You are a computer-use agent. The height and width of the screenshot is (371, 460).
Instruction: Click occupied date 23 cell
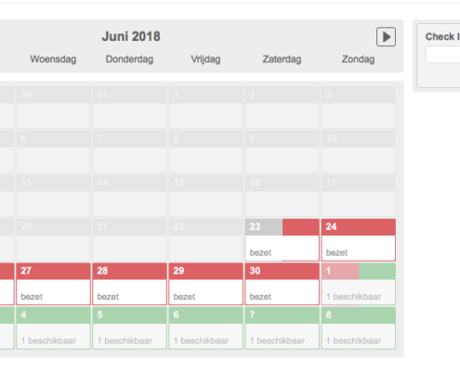point(282,240)
